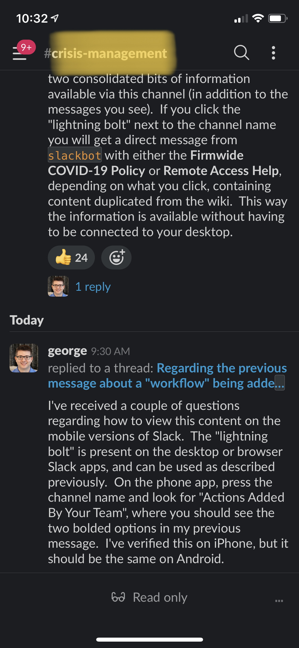Open the sidebar hamburger menu
This screenshot has width=299, height=648.
[x=19, y=53]
